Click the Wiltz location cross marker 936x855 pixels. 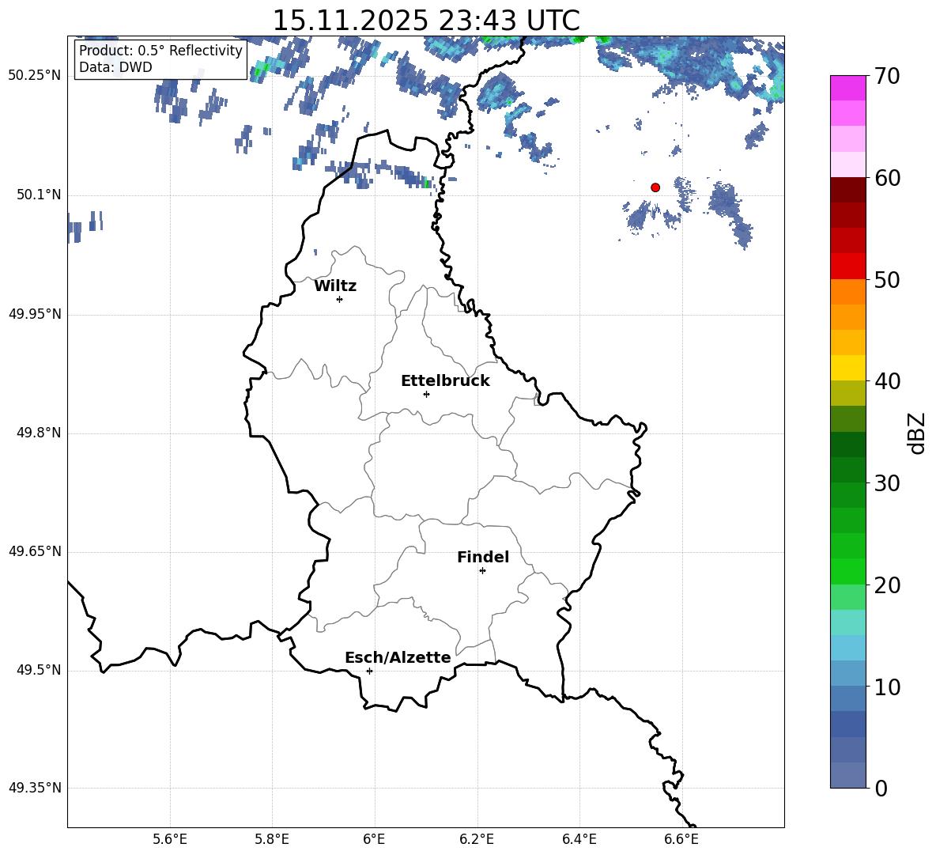click(x=340, y=299)
